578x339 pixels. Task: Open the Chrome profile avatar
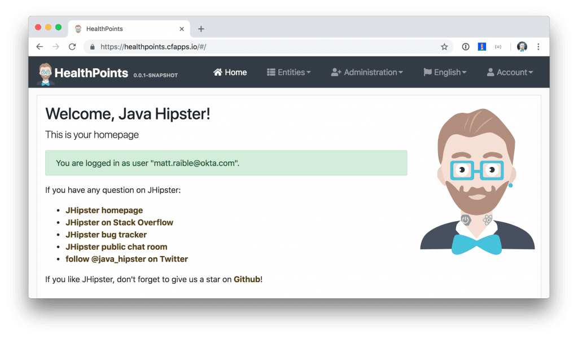522,47
